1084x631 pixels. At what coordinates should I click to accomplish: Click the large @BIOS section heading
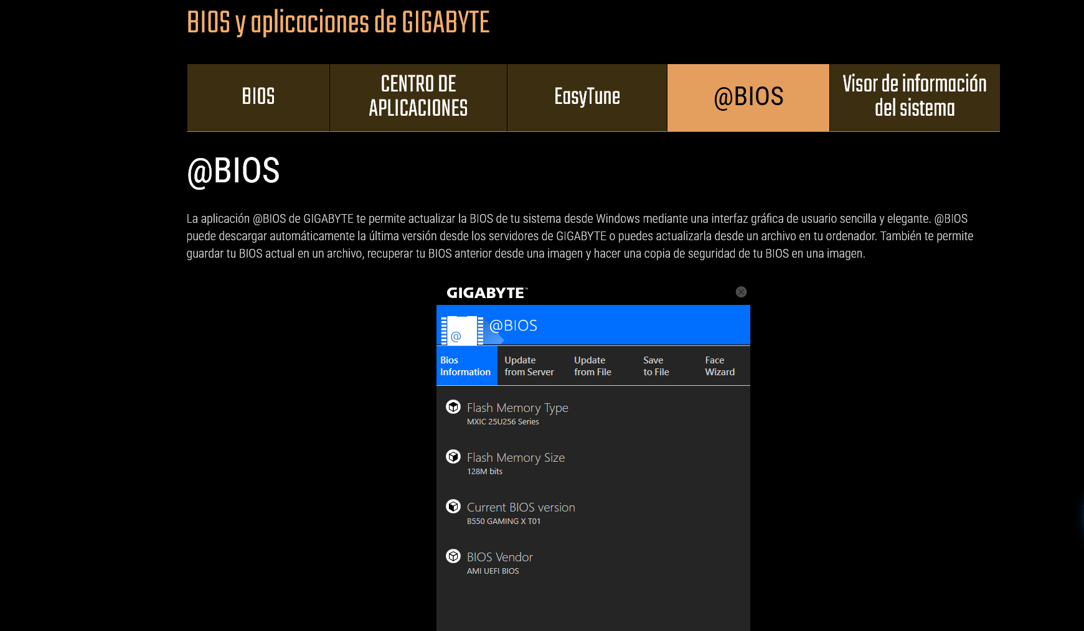(x=233, y=171)
